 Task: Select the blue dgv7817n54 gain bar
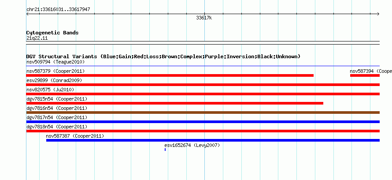(x=203, y=122)
